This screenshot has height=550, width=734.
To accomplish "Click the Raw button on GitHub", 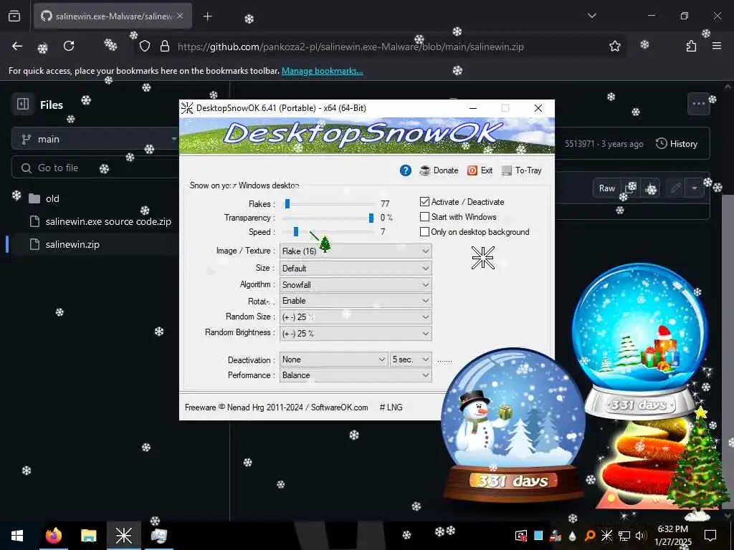I will pos(606,188).
